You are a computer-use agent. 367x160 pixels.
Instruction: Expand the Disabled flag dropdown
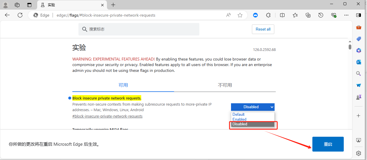coord(253,107)
